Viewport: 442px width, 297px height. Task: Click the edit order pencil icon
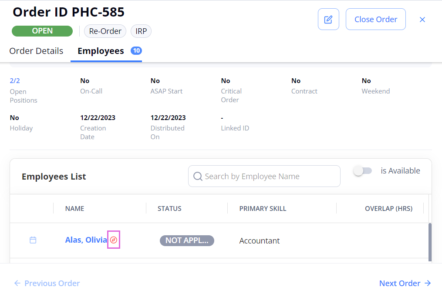click(328, 19)
